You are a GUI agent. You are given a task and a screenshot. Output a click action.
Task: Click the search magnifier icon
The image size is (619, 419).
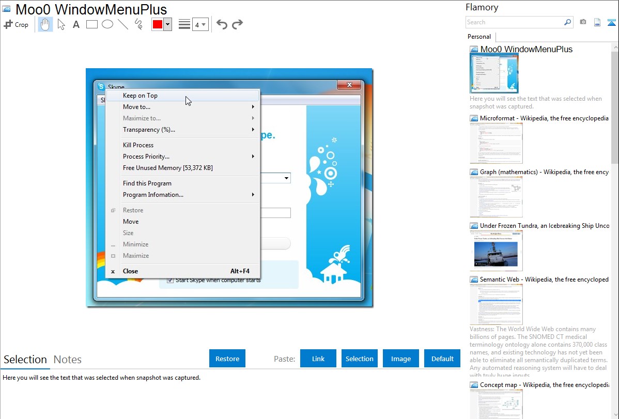pos(567,22)
